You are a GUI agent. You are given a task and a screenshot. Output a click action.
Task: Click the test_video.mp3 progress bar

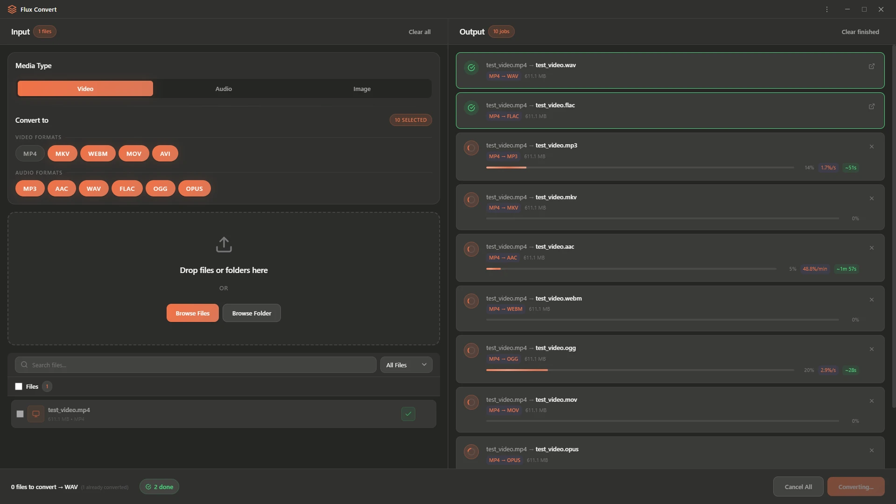pyautogui.click(x=639, y=168)
